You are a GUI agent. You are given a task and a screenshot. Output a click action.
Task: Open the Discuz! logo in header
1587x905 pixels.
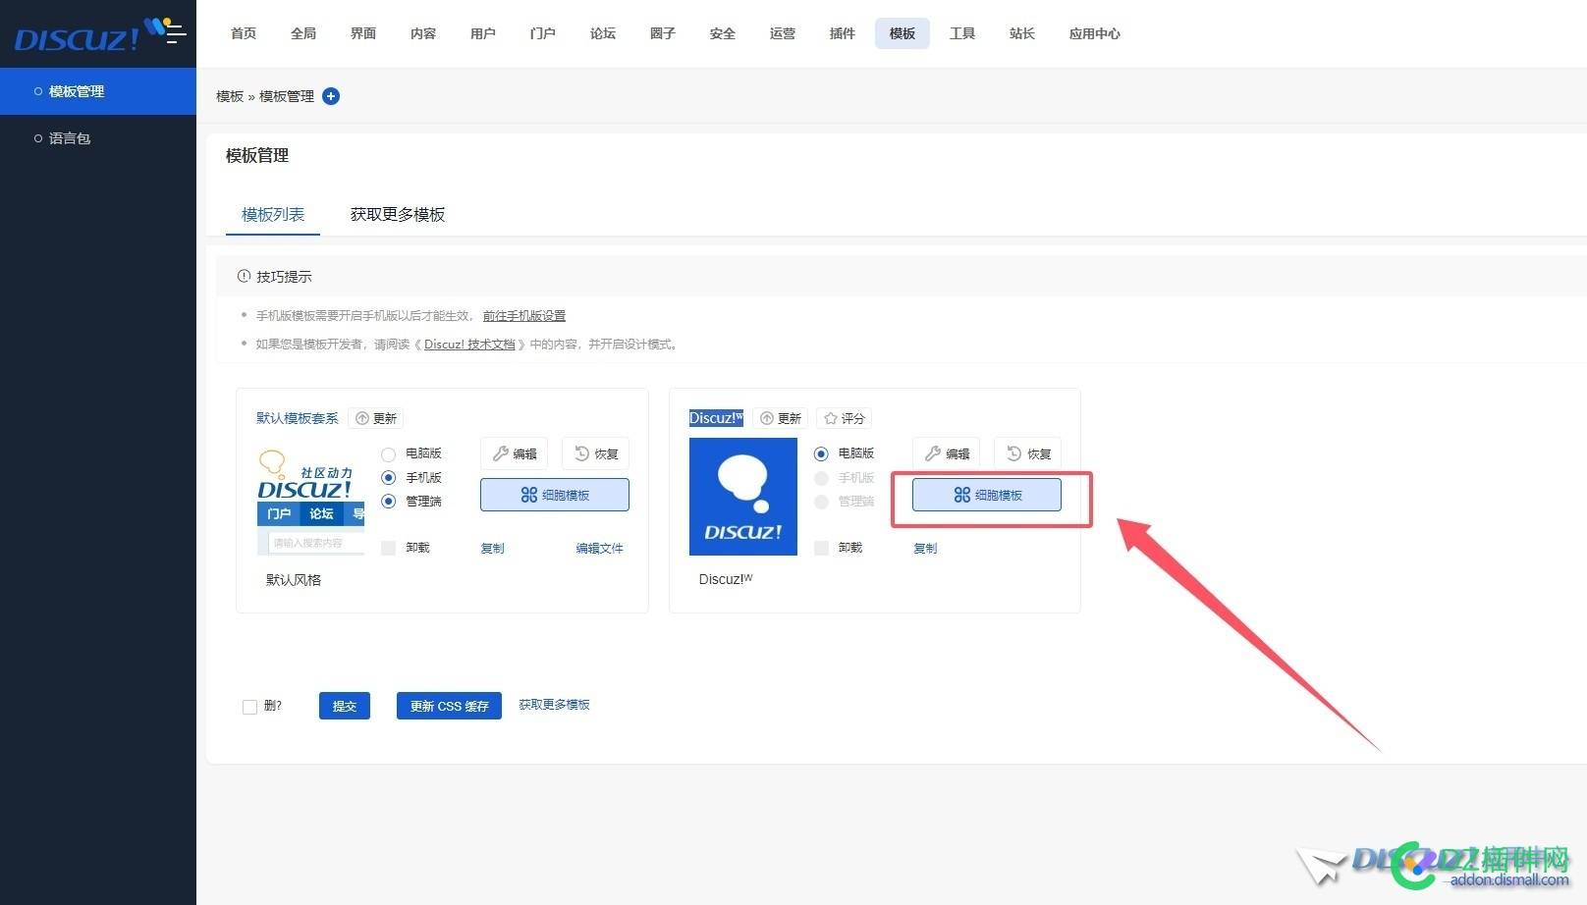click(77, 37)
